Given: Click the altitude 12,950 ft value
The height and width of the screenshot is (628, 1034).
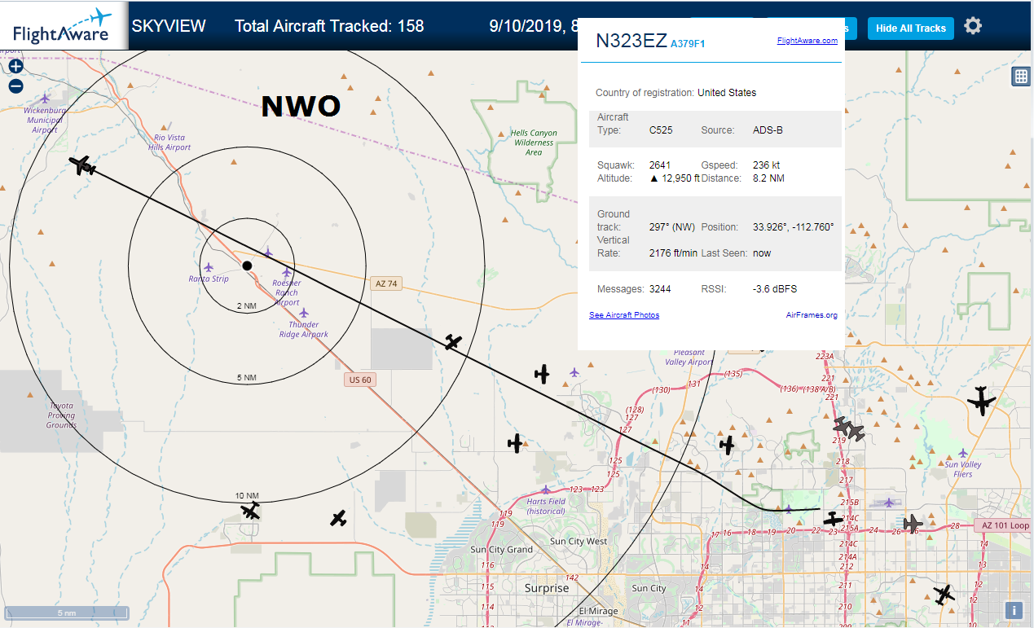Looking at the screenshot, I should click(x=674, y=178).
